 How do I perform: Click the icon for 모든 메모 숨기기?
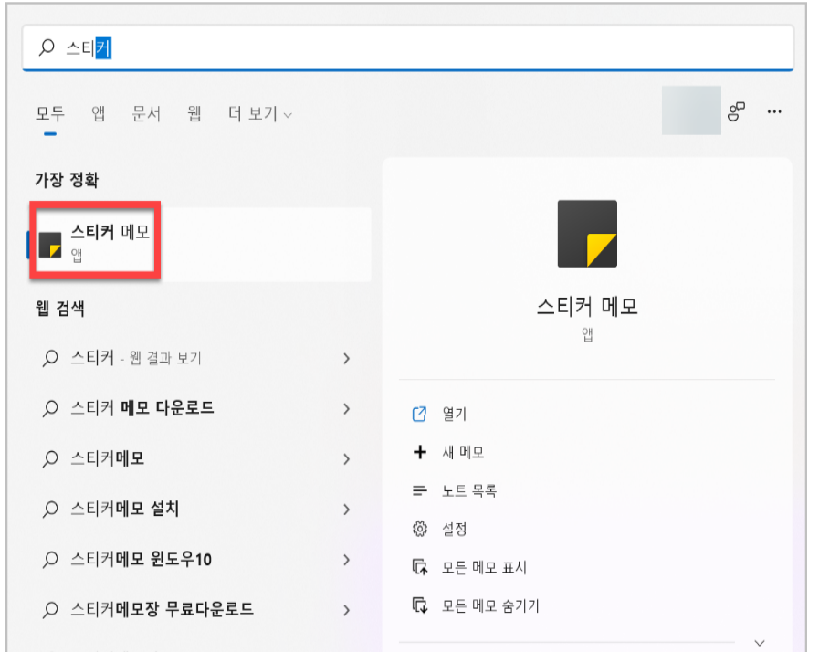(x=419, y=605)
